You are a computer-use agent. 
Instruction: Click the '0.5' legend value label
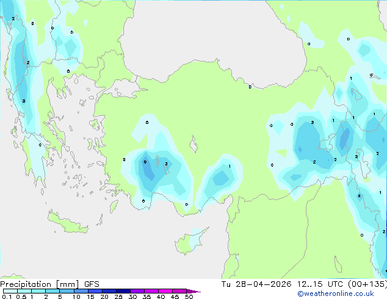(21, 297)
